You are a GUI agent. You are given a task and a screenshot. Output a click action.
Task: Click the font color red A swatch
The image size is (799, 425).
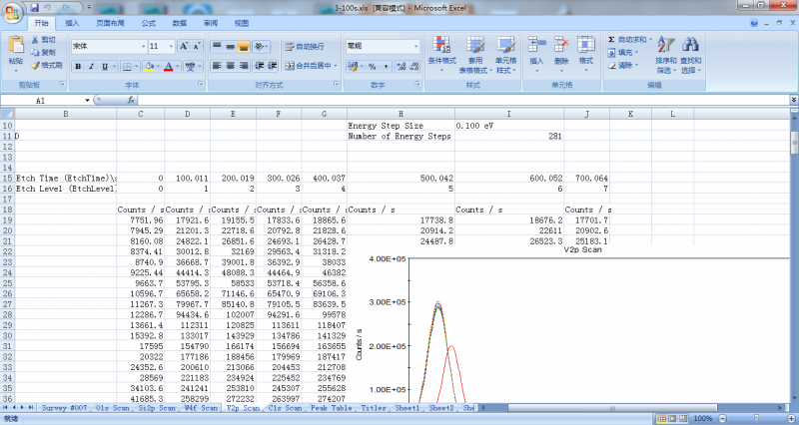point(168,67)
